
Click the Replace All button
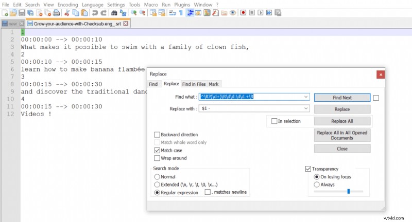(x=342, y=121)
